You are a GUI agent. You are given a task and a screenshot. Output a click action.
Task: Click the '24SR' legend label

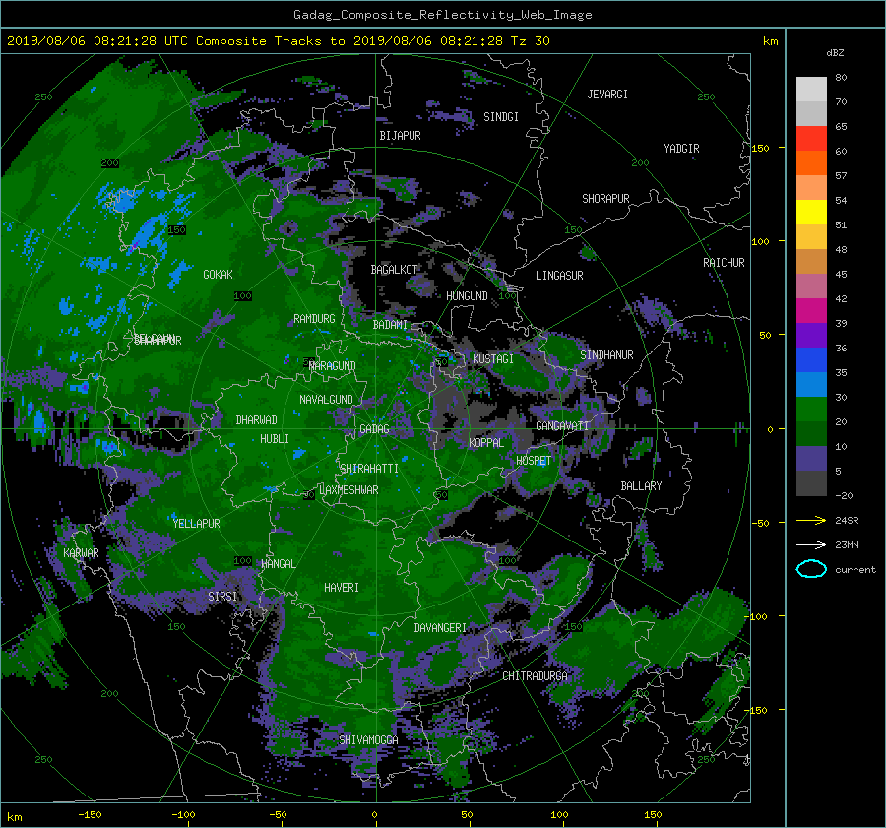(847, 520)
